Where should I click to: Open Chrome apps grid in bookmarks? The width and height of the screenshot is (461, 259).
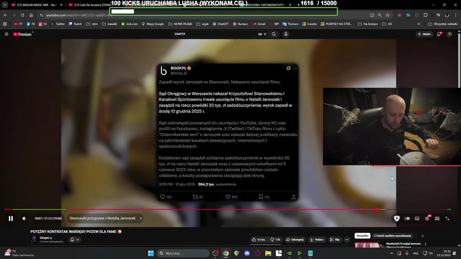[5, 24]
